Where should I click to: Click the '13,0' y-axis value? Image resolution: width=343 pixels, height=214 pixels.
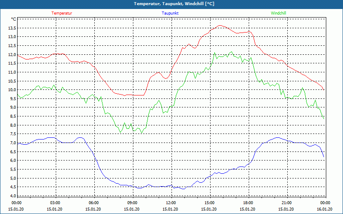tap(12, 37)
